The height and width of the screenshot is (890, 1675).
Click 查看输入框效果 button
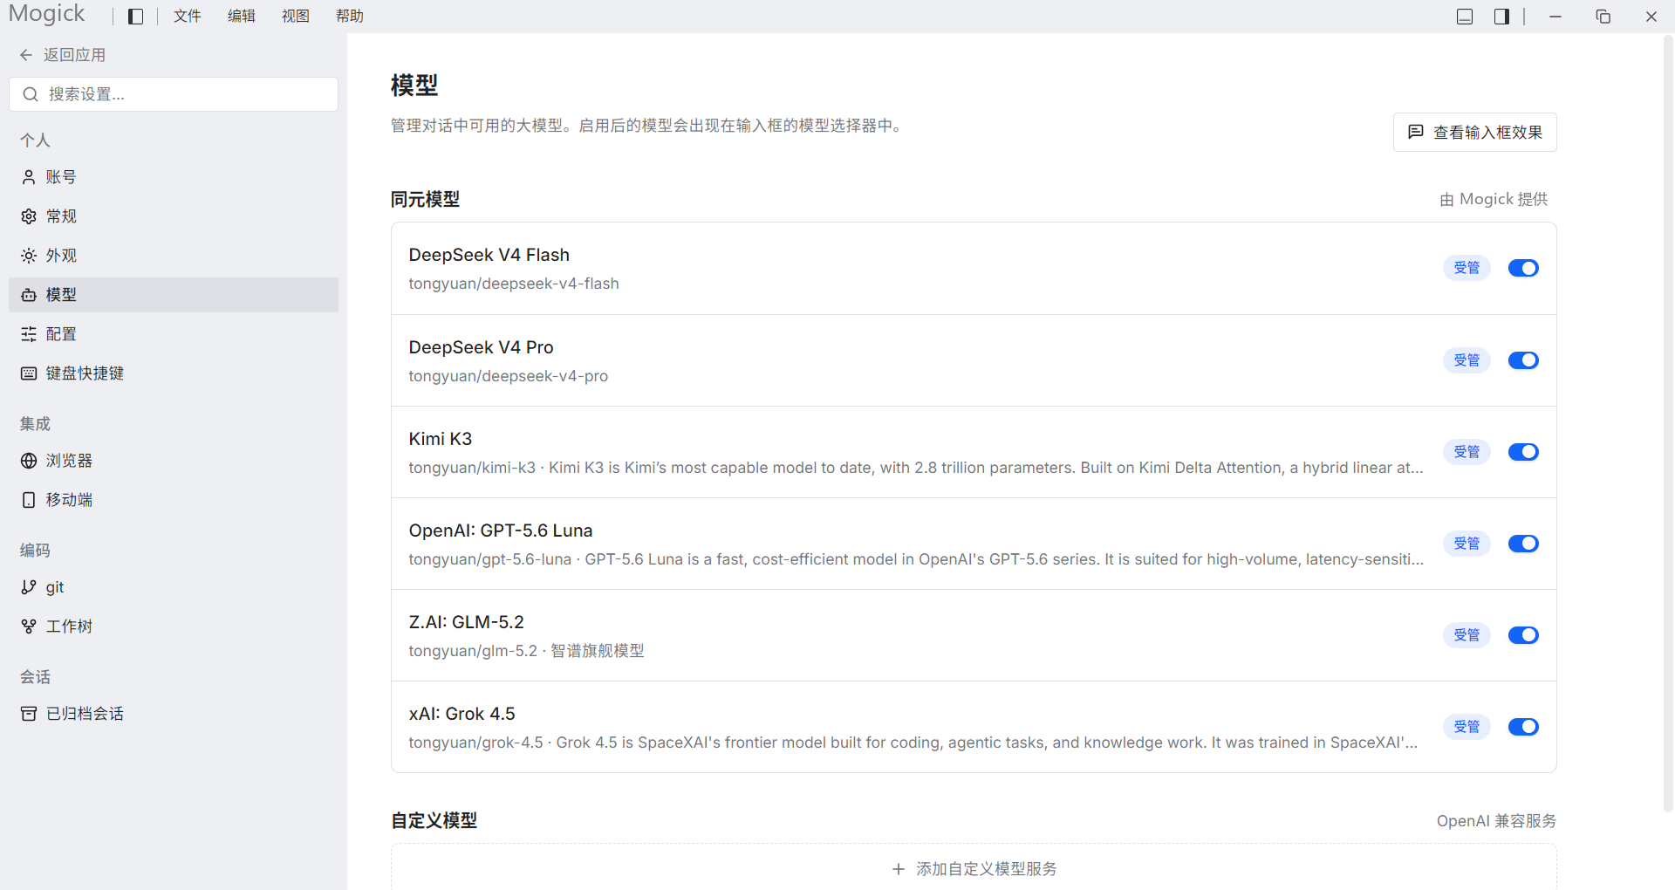1475,133
